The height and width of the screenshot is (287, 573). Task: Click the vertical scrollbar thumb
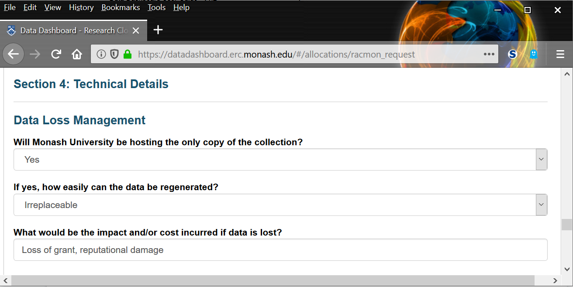(567, 225)
